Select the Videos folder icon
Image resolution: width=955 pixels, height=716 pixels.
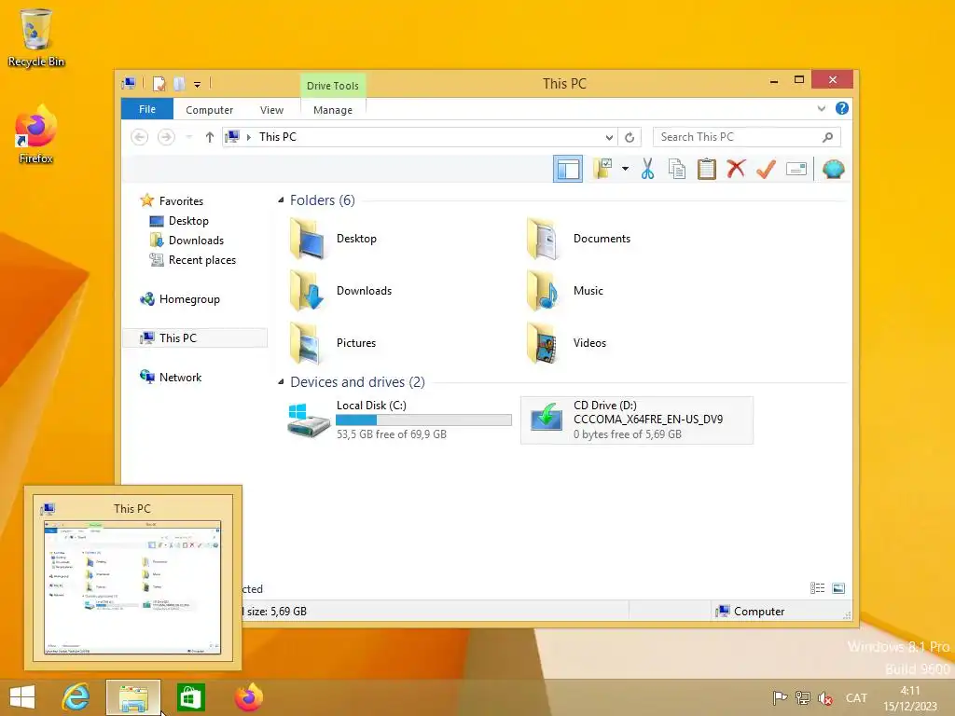click(544, 343)
